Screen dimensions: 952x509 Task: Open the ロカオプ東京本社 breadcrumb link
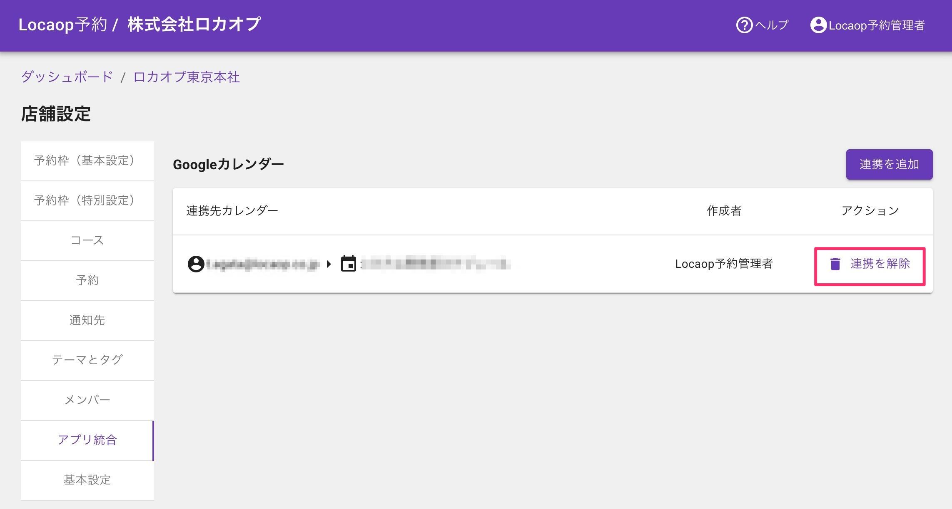pyautogui.click(x=186, y=77)
